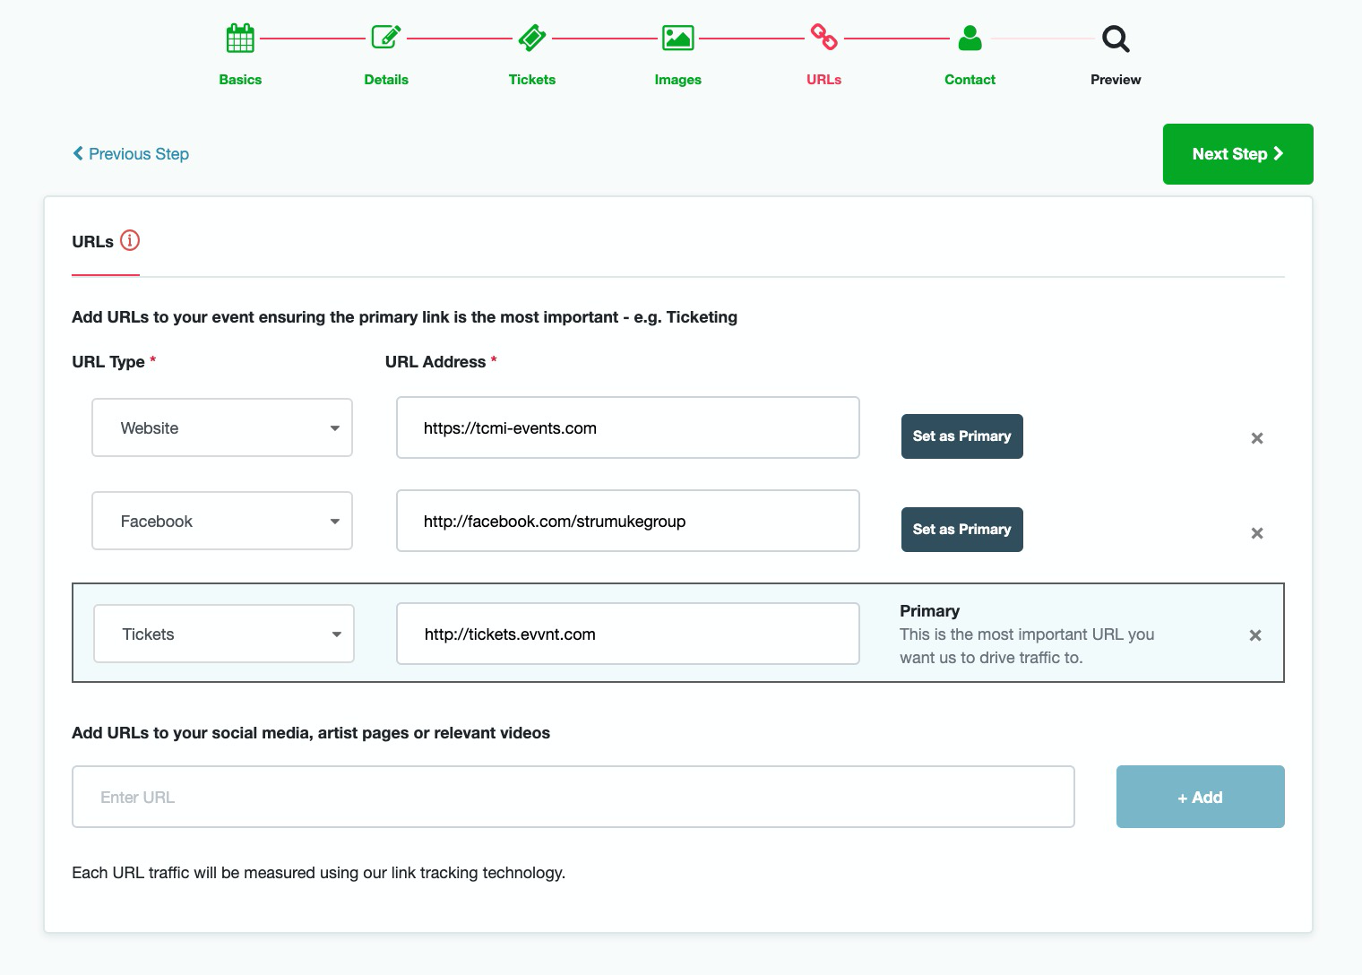Go to the Tickets step label

pyautogui.click(x=532, y=80)
